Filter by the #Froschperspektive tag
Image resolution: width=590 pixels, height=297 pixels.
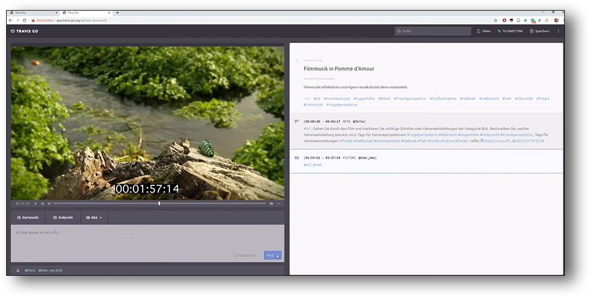coord(410,99)
